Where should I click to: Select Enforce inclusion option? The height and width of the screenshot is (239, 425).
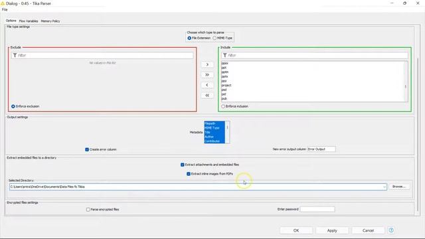tap(223, 106)
